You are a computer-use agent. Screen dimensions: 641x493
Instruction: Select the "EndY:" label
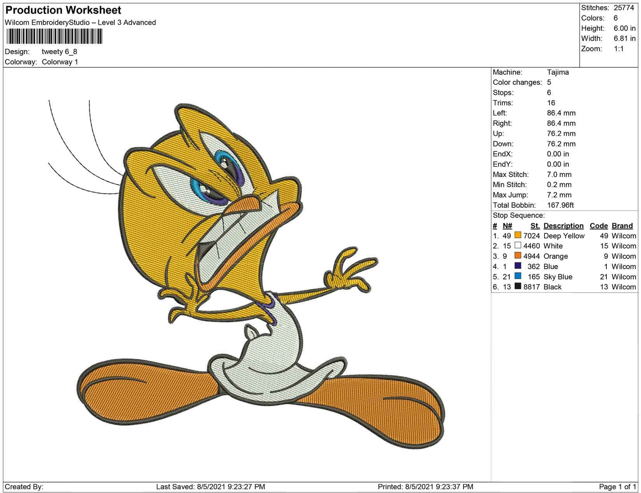[503, 164]
